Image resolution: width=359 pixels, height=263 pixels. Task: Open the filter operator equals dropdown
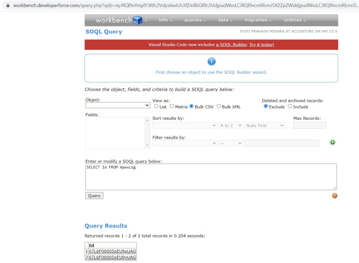(x=231, y=143)
